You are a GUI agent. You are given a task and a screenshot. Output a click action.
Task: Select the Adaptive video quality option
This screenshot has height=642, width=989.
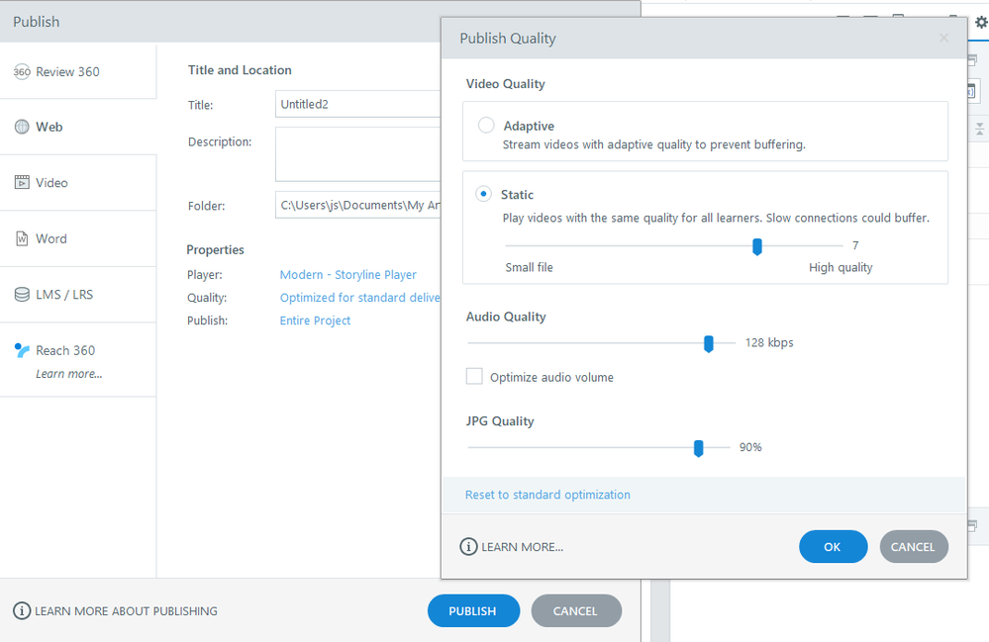pos(486,126)
